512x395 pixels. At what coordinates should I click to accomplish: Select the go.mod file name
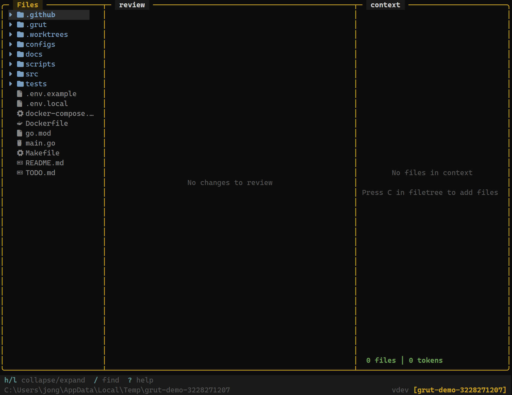coord(38,133)
